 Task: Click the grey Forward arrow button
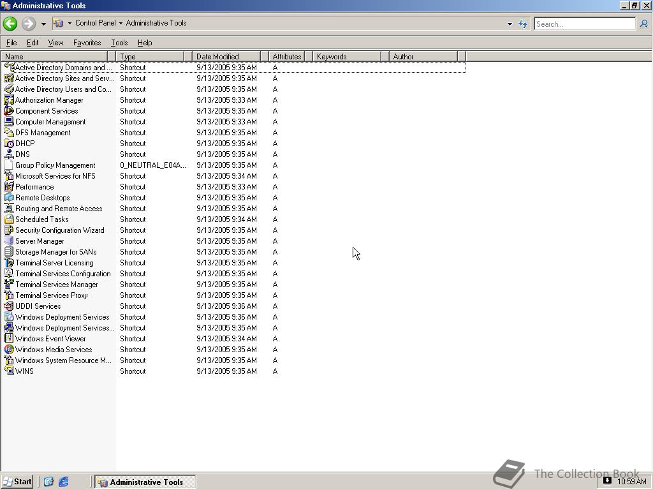pos(28,24)
